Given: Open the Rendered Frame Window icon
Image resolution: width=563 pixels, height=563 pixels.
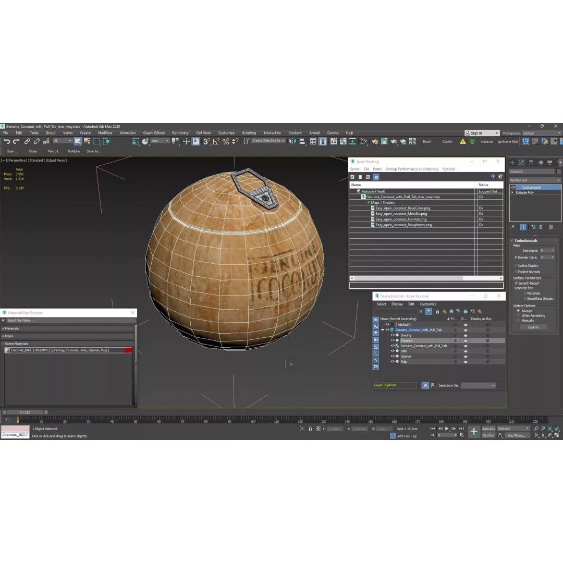Looking at the screenshot, I should 384,141.
